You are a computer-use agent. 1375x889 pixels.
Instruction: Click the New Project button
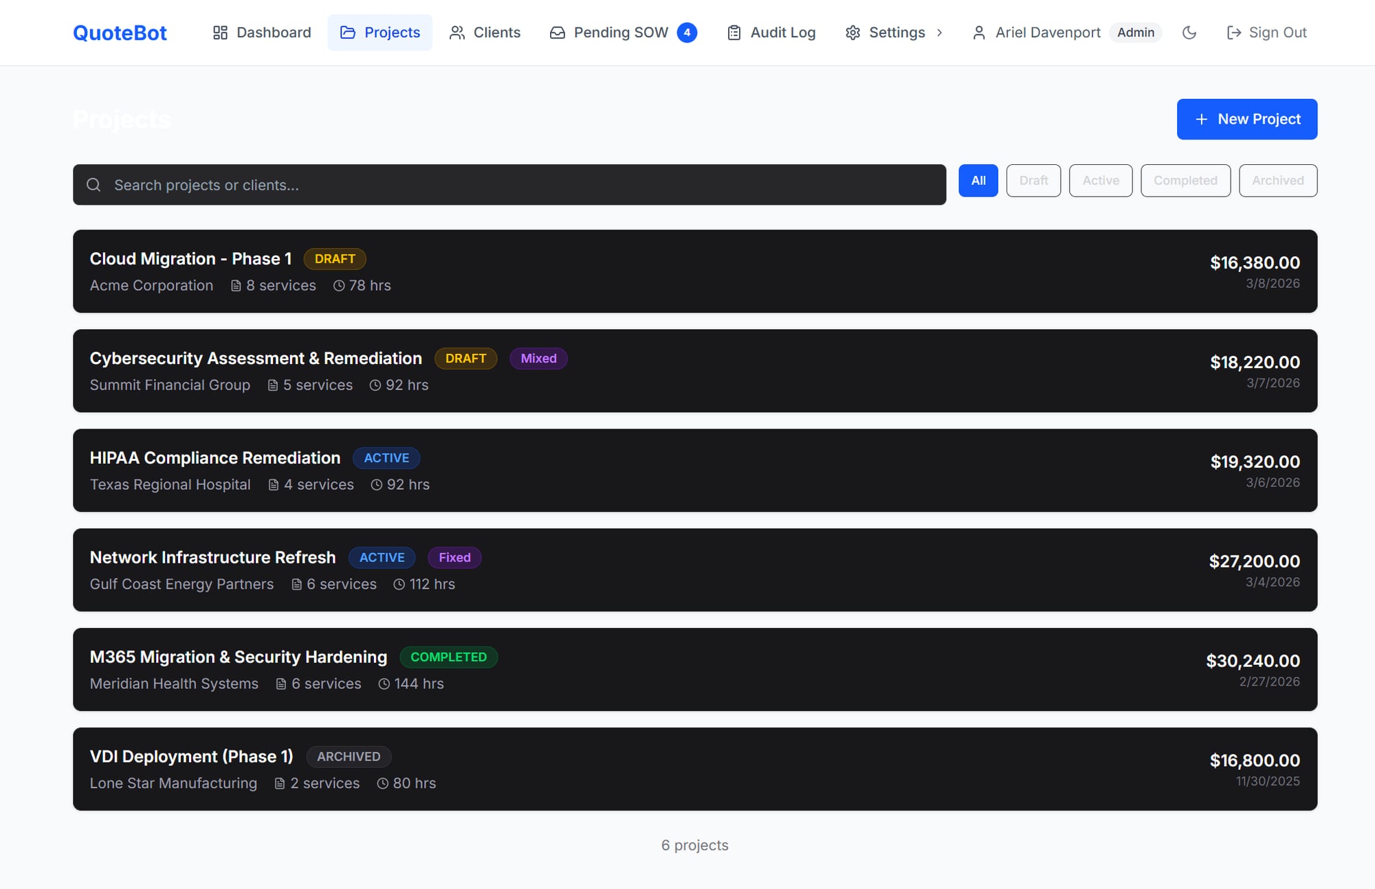1246,119
